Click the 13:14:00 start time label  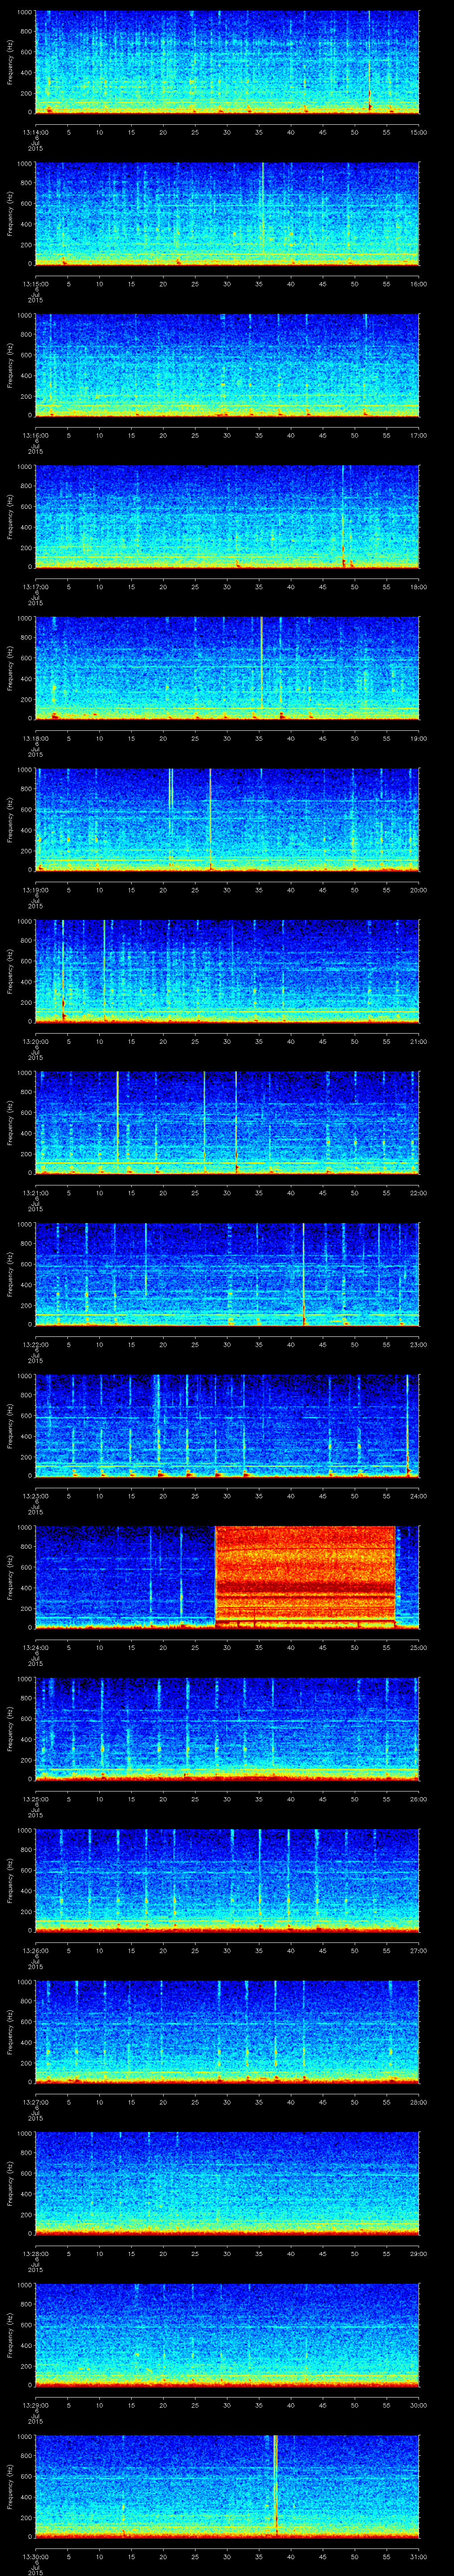point(35,132)
